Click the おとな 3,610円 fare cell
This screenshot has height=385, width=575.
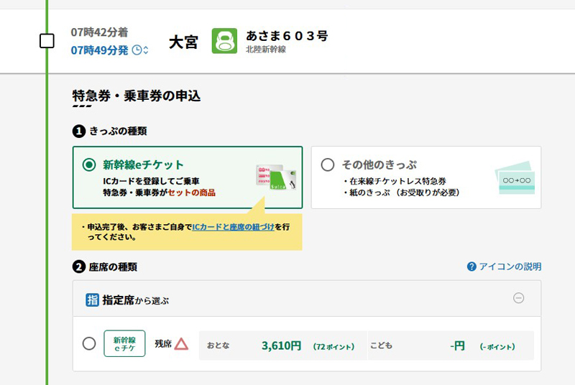(282, 345)
